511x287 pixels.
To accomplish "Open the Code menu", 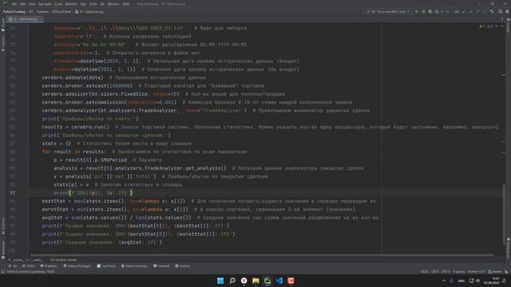I will click(x=58, y=4).
